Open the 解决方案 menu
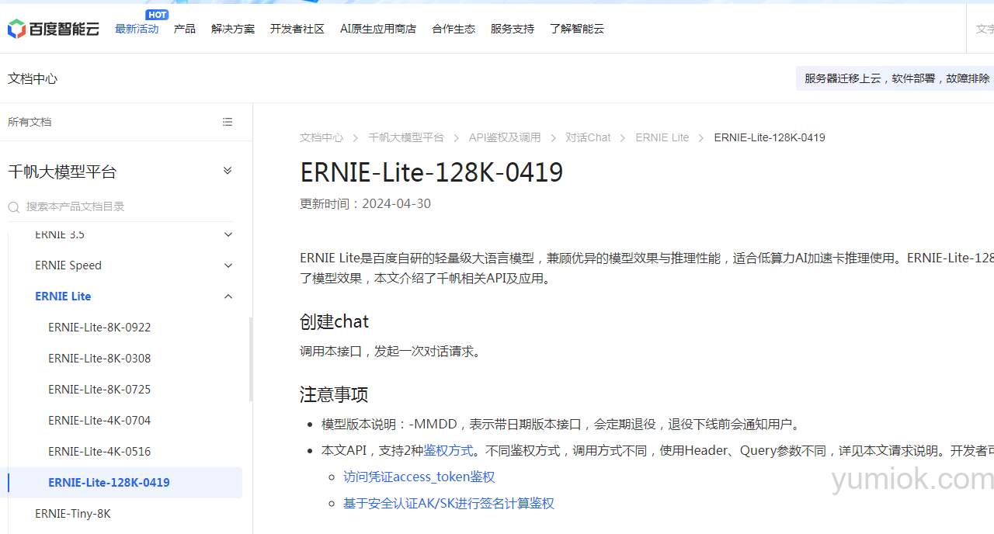This screenshot has width=994, height=534. [233, 29]
